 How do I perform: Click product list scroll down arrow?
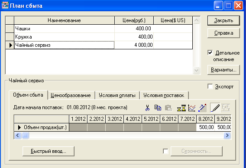tap(197, 70)
